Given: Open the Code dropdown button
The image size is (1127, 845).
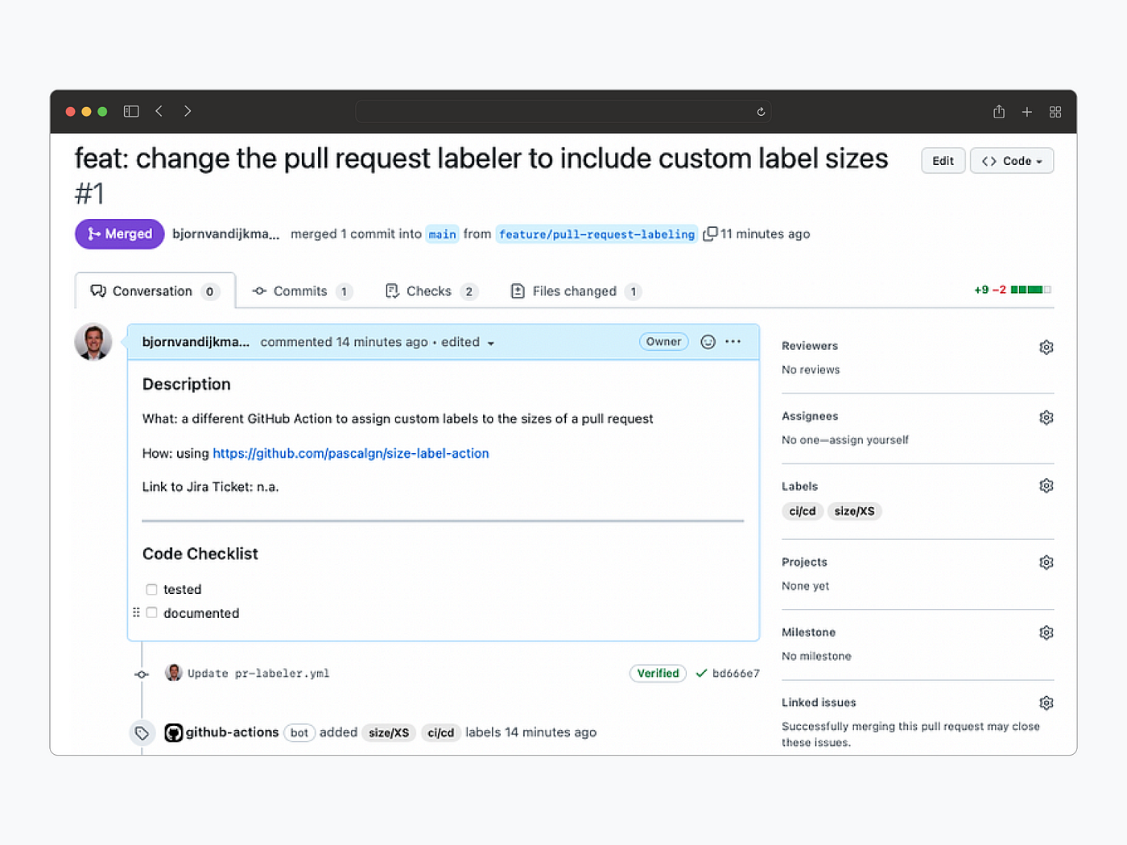Looking at the screenshot, I should tap(1012, 161).
